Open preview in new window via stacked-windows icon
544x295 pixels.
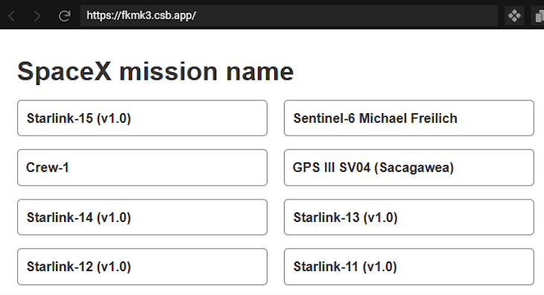click(539, 16)
